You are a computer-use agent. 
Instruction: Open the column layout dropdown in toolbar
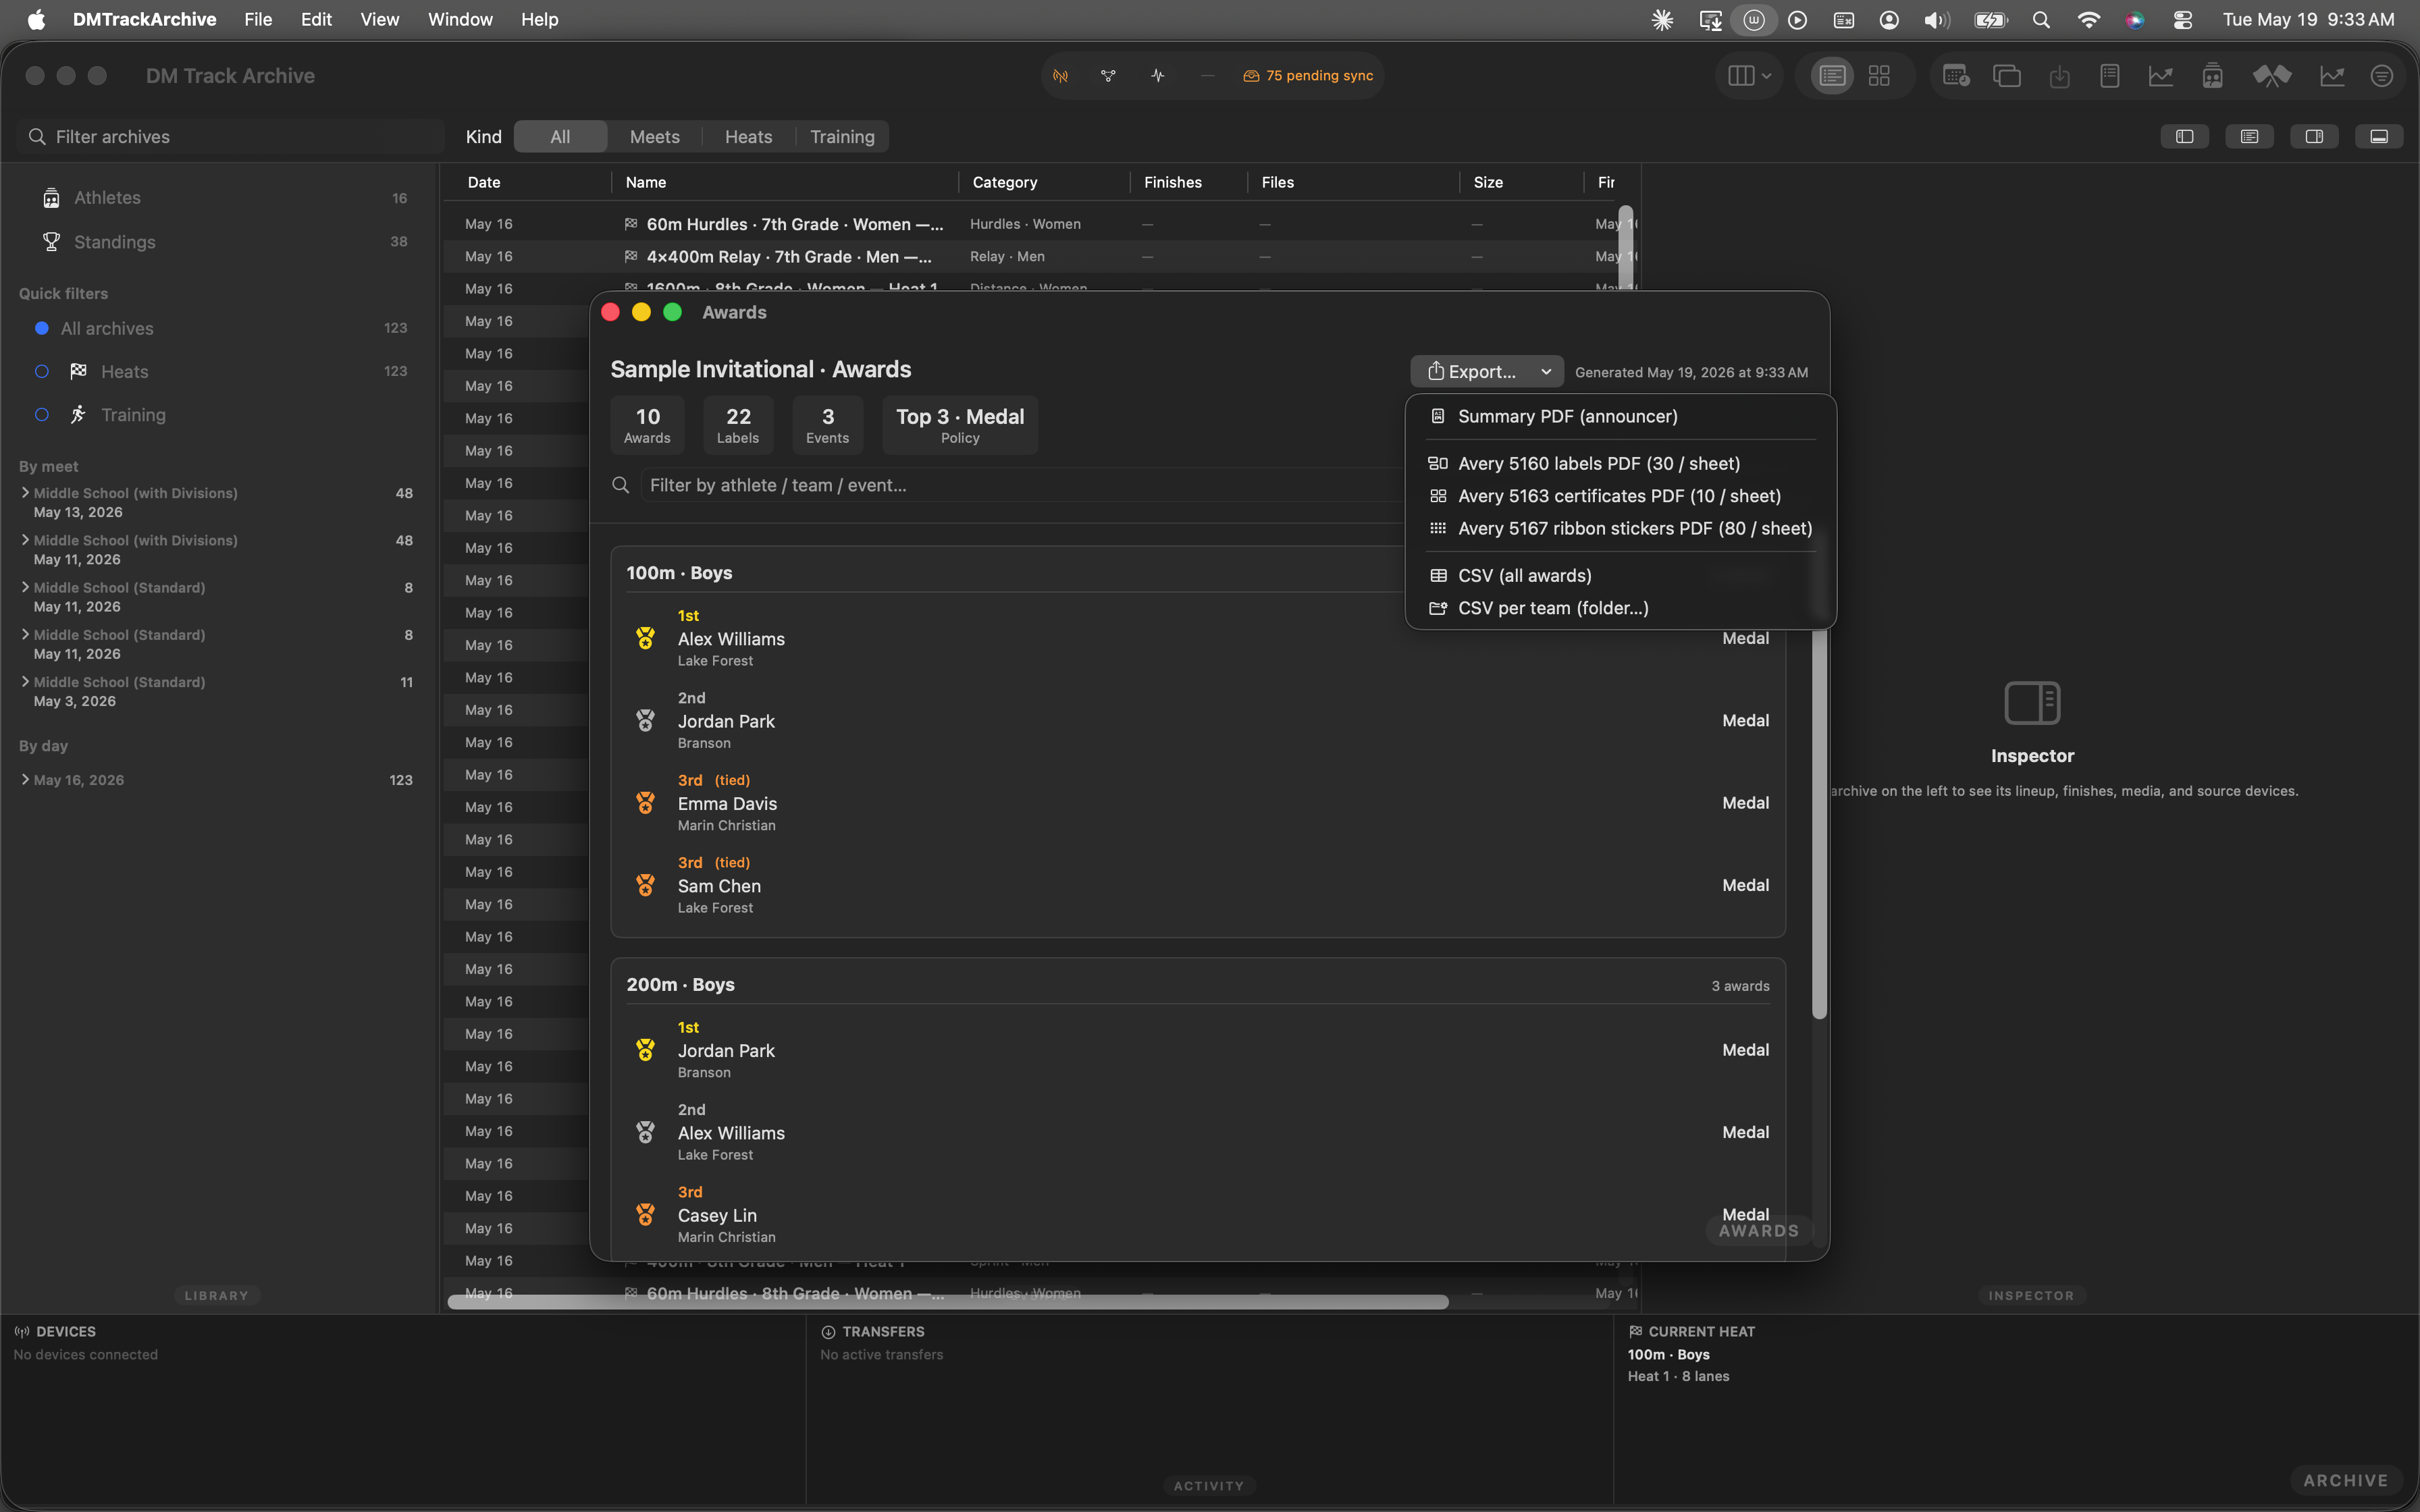1750,76
